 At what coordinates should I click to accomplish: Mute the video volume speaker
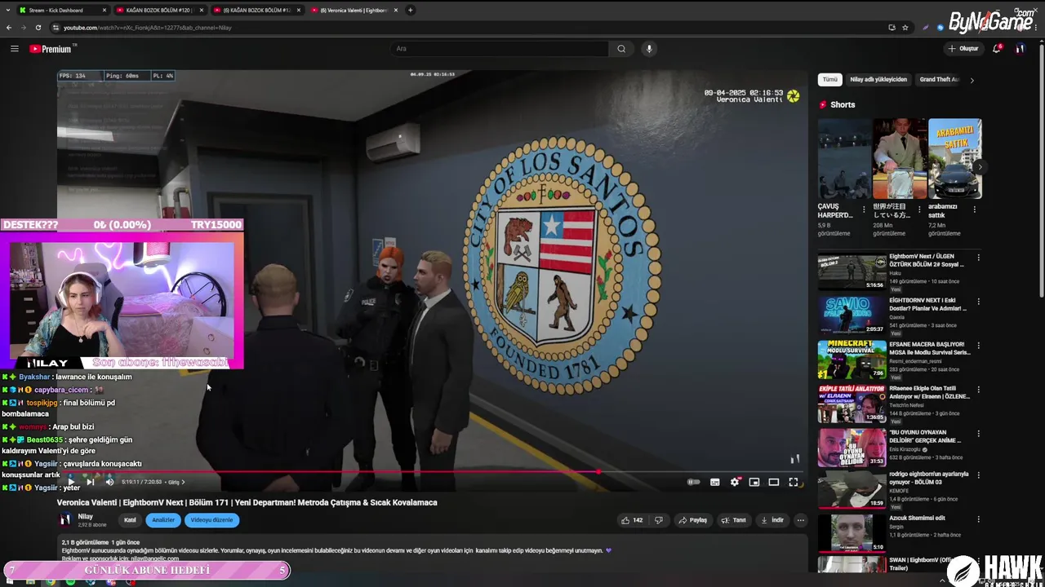click(109, 482)
